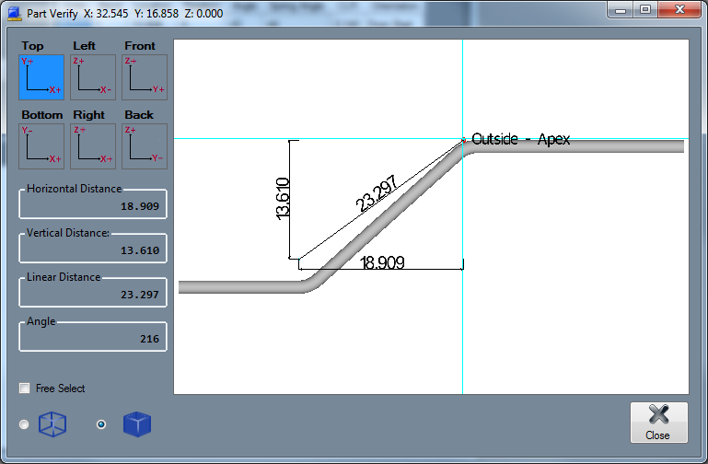
Task: Click the red apex point marker
Action: coord(463,140)
